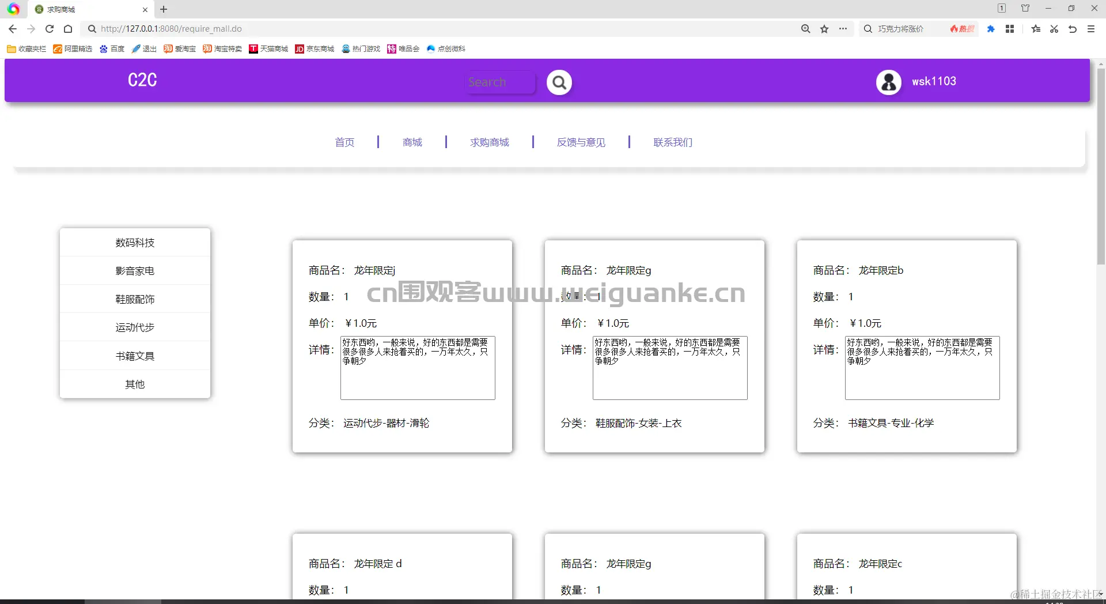Screen dimensions: 1106x604
Task: Click the product name 龙年限定j
Action: (374, 270)
